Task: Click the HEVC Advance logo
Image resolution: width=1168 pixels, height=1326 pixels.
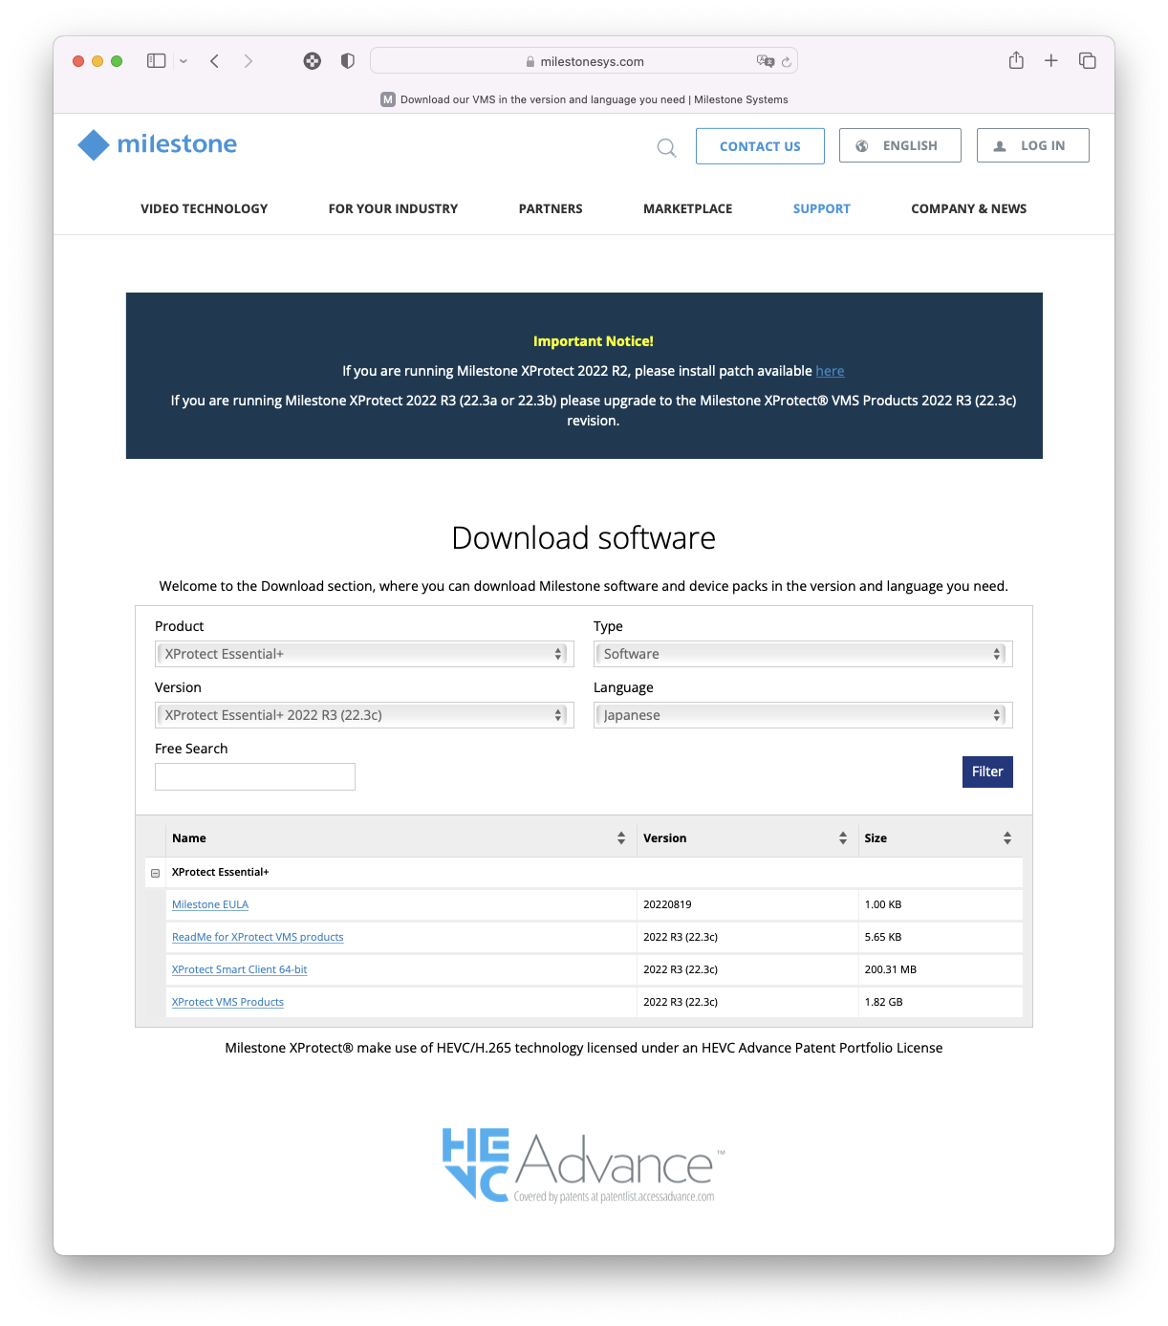Action: tap(583, 1164)
